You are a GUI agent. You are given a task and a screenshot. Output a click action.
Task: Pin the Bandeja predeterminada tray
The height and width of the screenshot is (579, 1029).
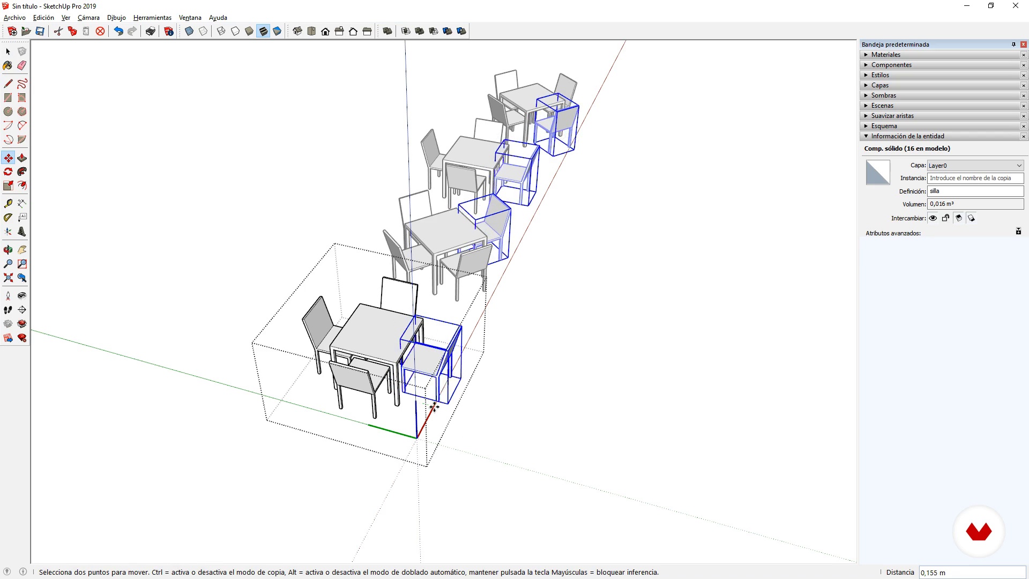(x=1013, y=44)
